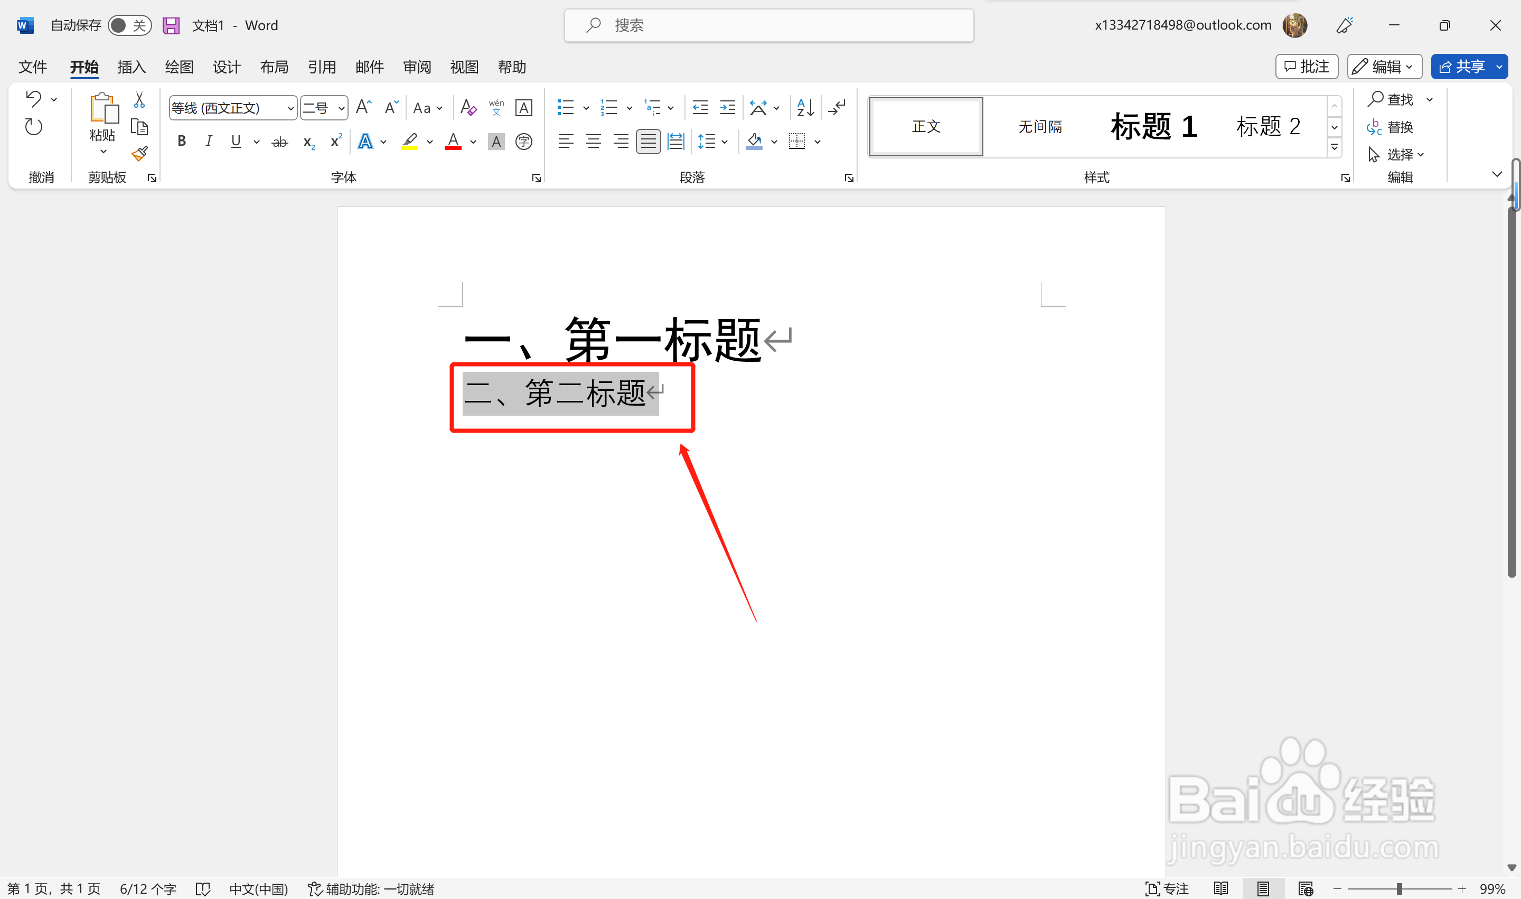
Task: Open the File menu
Action: click(33, 67)
